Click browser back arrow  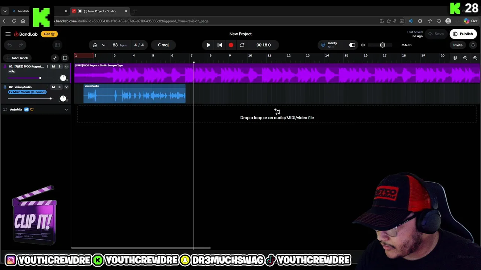5,21
